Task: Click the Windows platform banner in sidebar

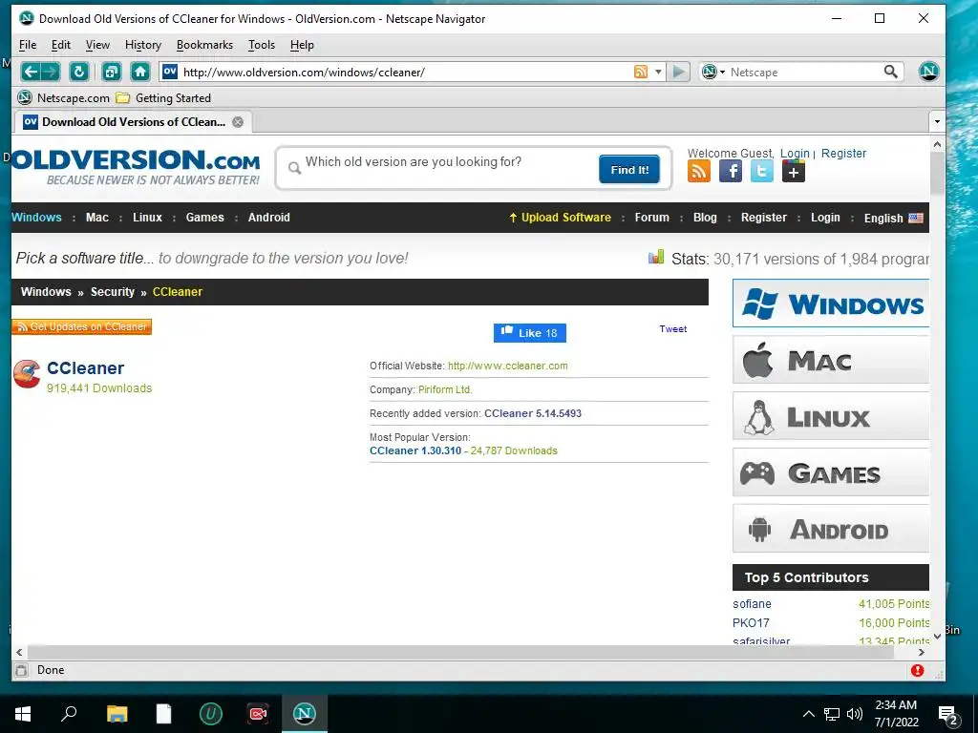Action: 831,304
